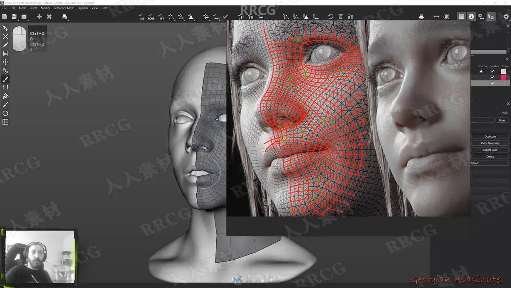Viewport: 511px width, 288px height.
Task: Click the Duplicate button
Action: tap(490, 137)
